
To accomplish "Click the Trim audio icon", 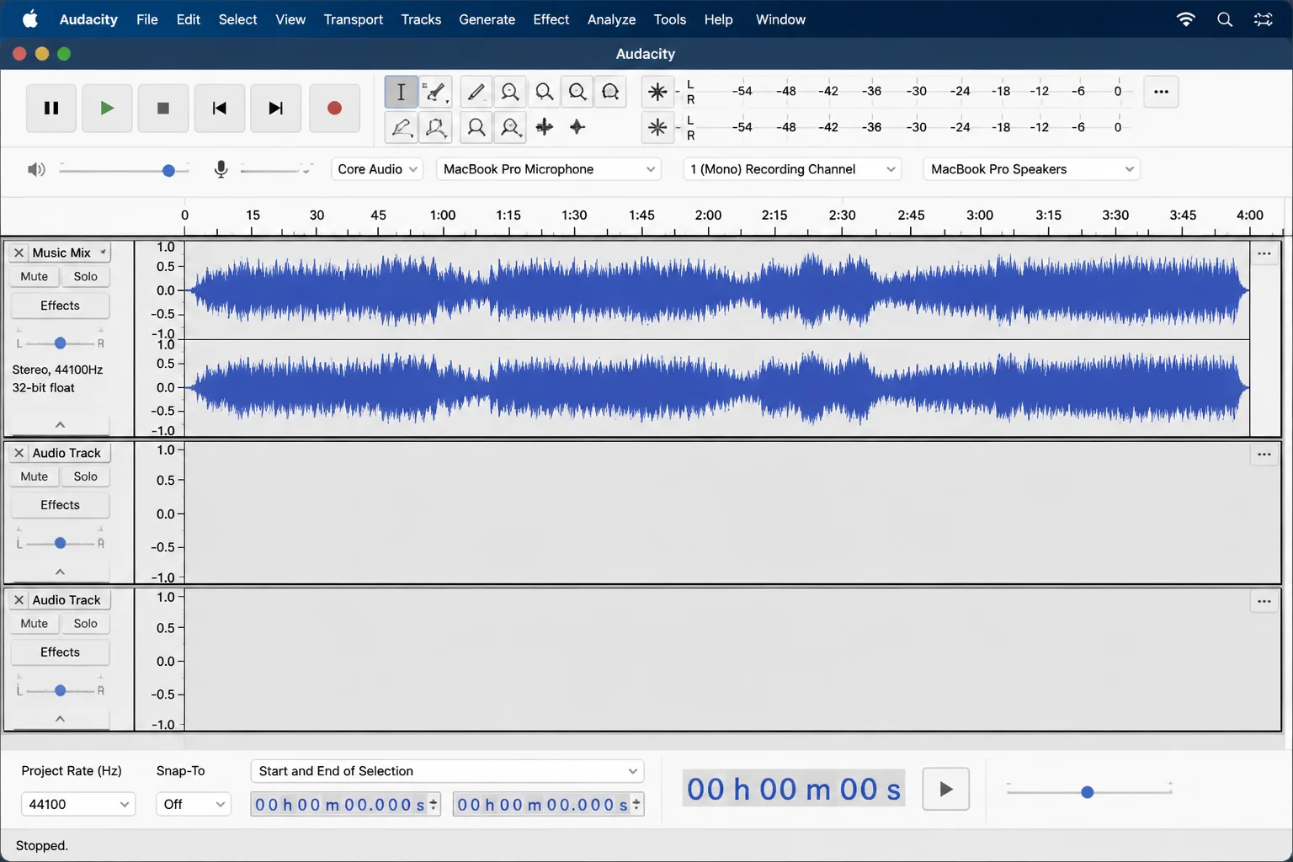I will tap(544, 127).
